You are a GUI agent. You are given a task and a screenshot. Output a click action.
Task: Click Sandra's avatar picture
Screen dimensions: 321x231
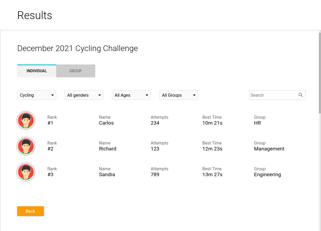(26, 172)
